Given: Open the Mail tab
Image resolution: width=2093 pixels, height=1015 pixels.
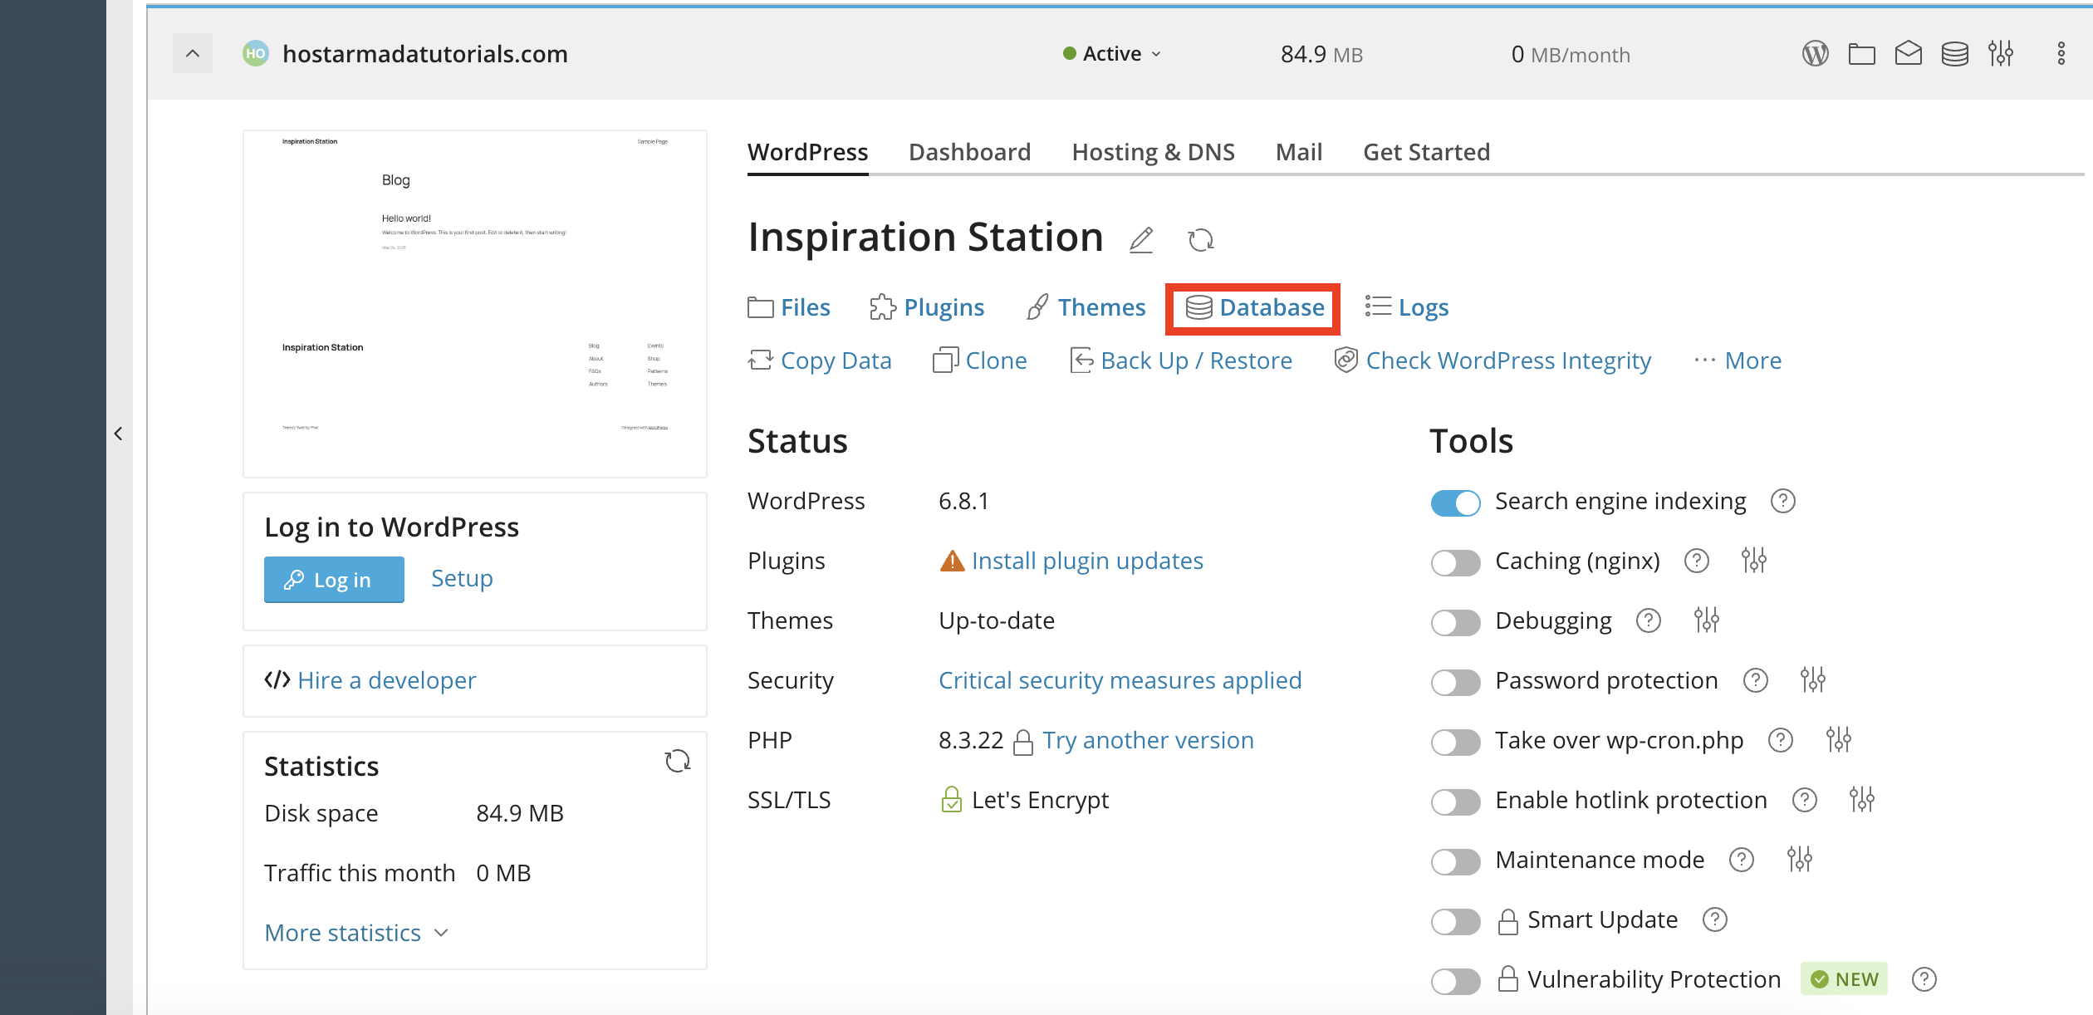Looking at the screenshot, I should (x=1298, y=151).
